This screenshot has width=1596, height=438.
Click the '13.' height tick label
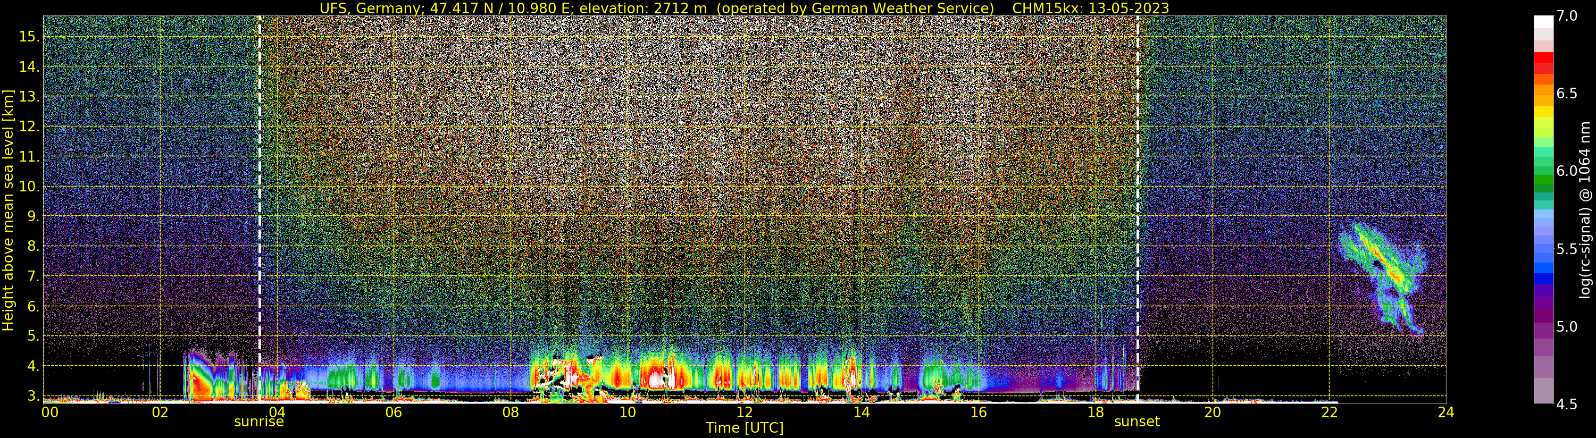[x=29, y=97]
